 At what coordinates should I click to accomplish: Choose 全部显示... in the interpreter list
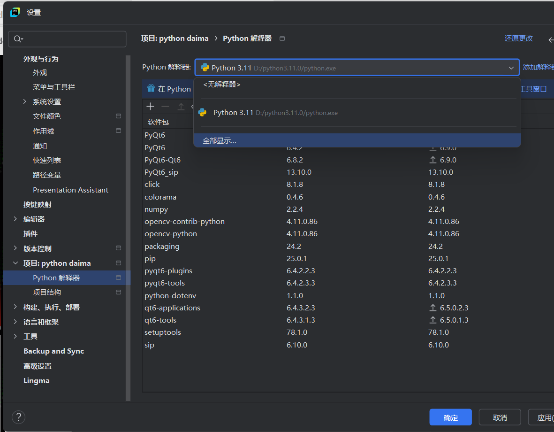357,140
